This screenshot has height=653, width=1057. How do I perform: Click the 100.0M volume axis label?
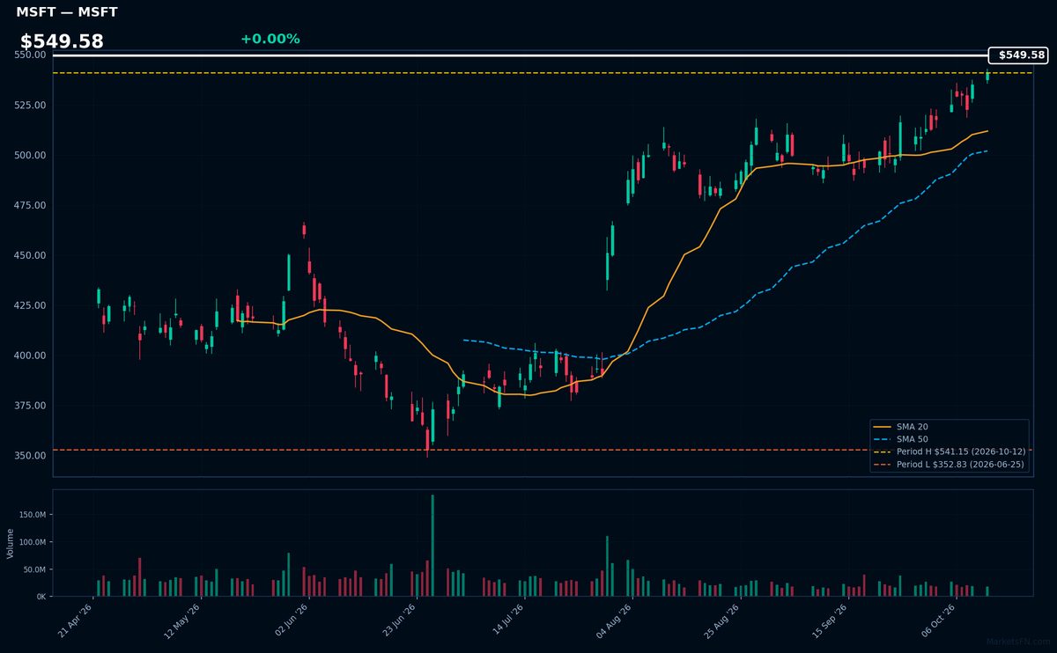coord(33,542)
